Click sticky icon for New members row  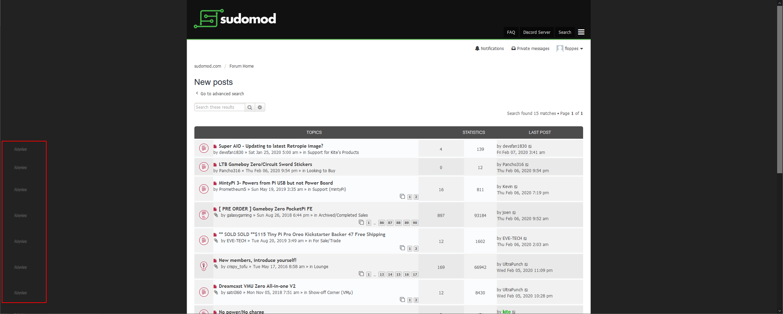[204, 266]
